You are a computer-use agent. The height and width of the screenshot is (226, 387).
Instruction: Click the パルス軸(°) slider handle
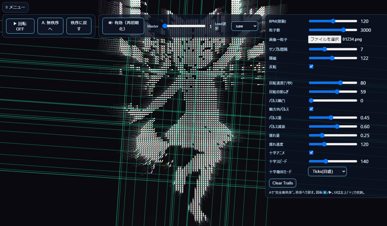click(311, 100)
